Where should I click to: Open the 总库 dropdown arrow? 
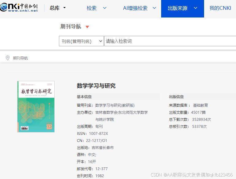[64, 8]
